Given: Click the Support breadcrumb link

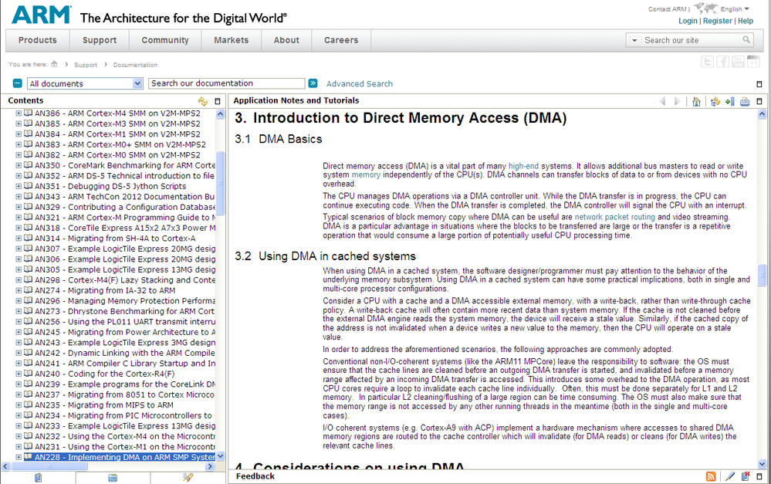Looking at the screenshot, I should (86, 64).
